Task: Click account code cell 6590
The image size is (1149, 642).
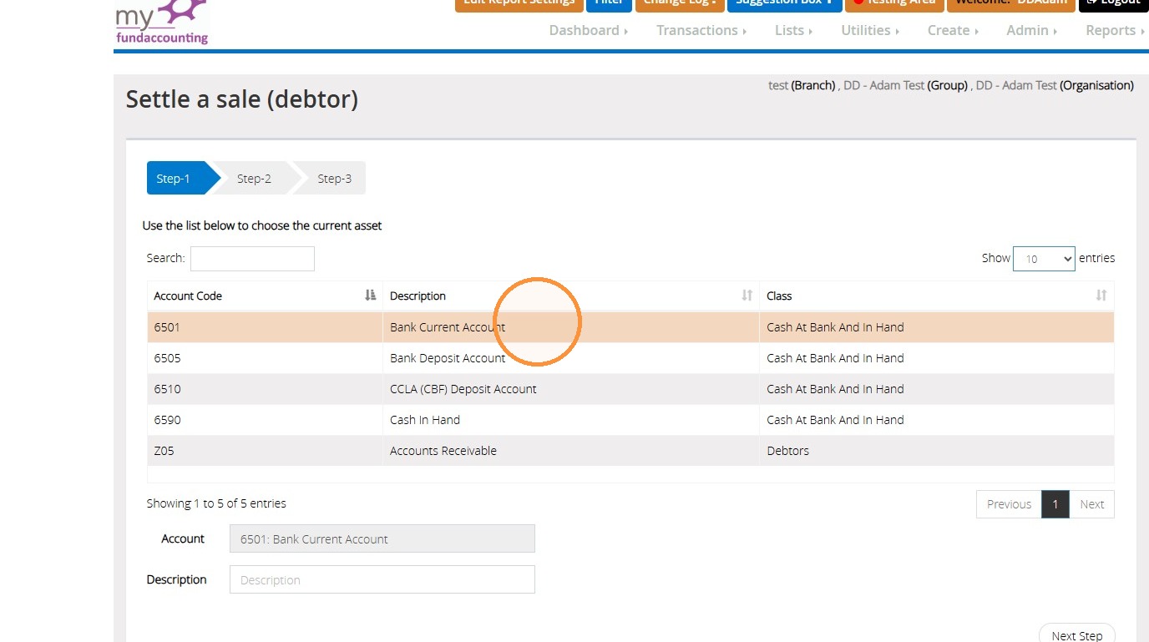Action: 265,420
